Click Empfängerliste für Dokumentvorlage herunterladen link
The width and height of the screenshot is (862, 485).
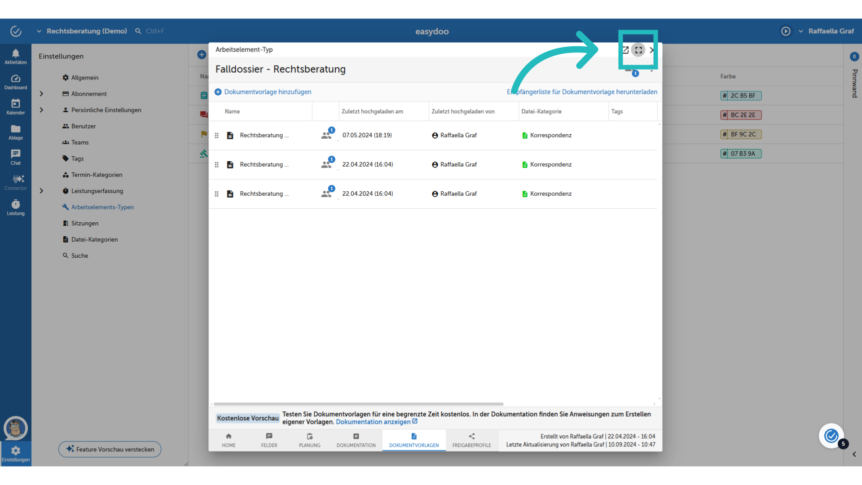(x=582, y=92)
